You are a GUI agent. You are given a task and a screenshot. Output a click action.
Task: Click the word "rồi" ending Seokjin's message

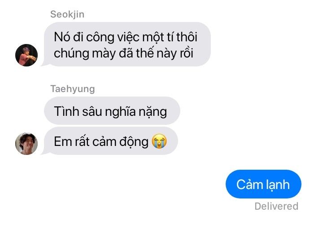187,53
